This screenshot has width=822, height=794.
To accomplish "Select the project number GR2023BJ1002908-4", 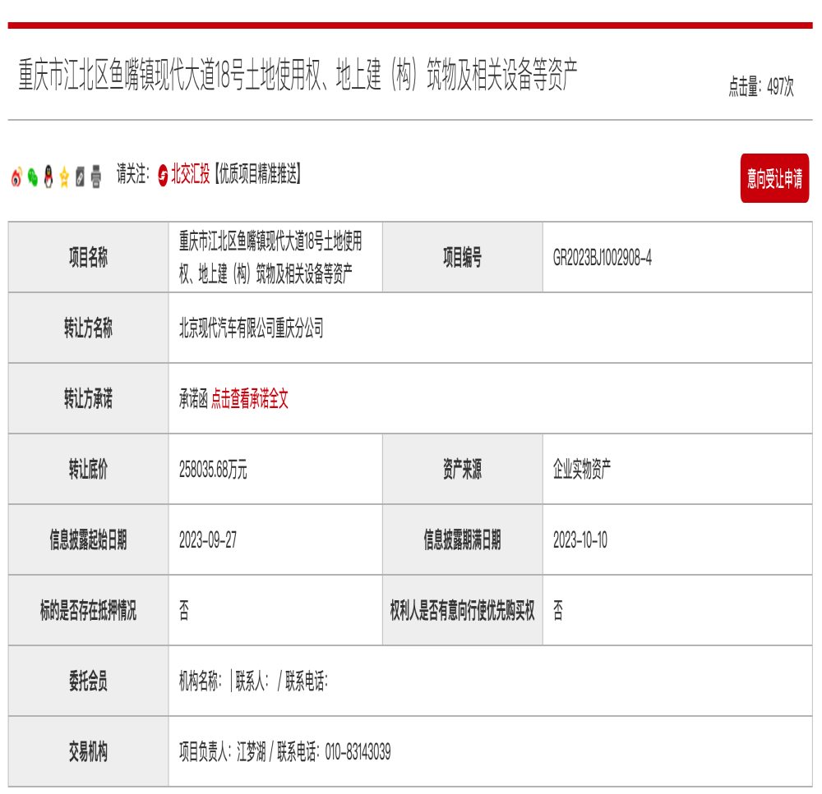I will point(603,258).
